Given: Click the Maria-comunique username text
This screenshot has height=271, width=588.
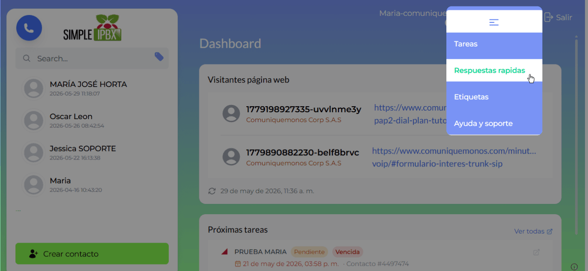Looking at the screenshot, I should click(412, 13).
